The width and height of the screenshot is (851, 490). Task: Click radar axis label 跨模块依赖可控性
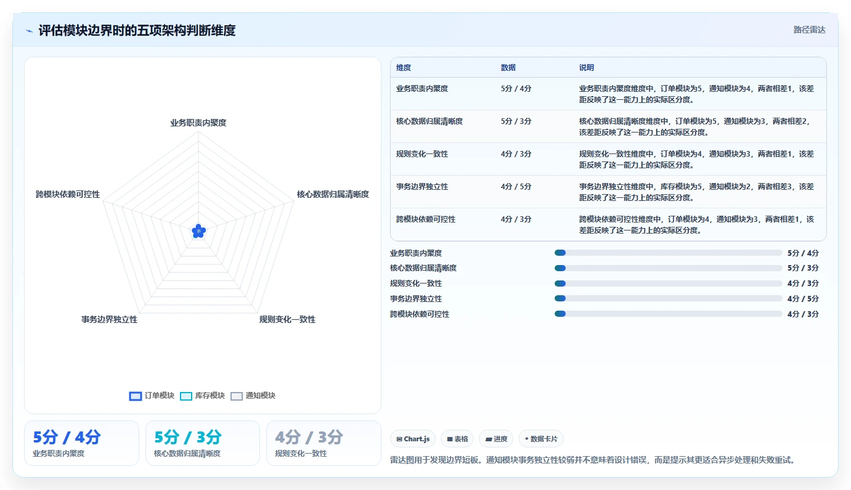pyautogui.click(x=68, y=194)
